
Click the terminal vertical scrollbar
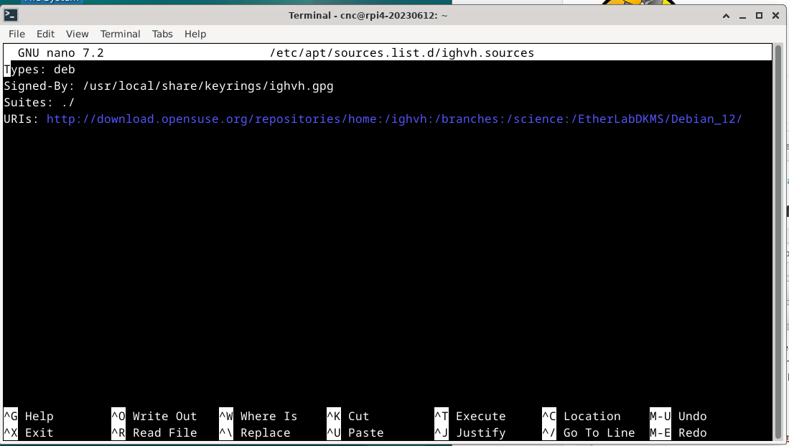[x=778, y=241]
